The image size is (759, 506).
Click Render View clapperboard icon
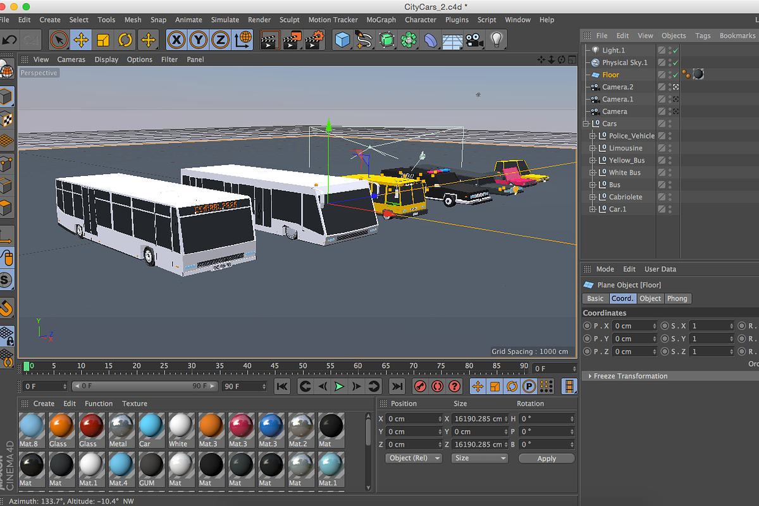pyautogui.click(x=270, y=40)
